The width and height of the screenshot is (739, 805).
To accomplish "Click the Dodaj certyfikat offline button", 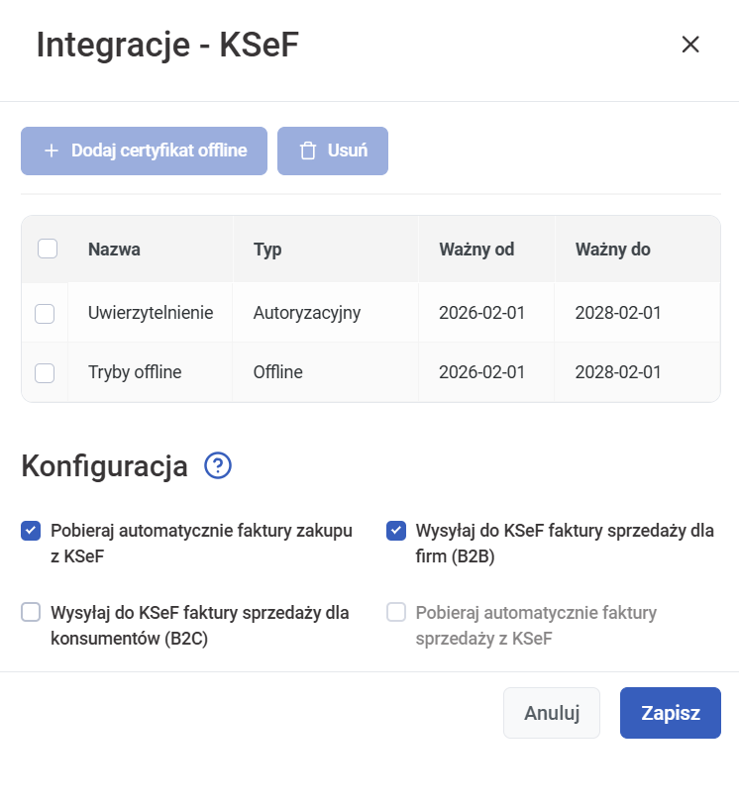I will (145, 151).
